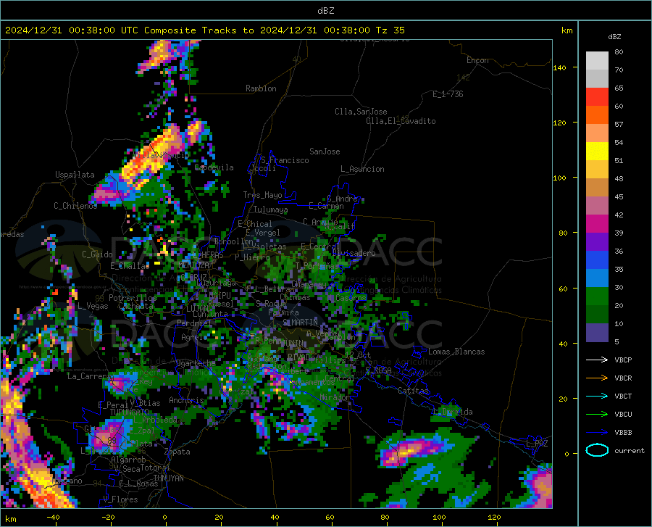This screenshot has width=652, height=527.
Task: Click the 140 km tick on vertical axis
Action: tap(559, 67)
